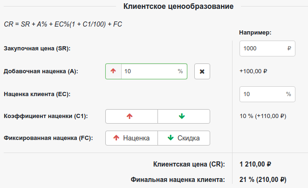Choose the Наценка fixed markup button
308x188 pixels.
(132, 138)
